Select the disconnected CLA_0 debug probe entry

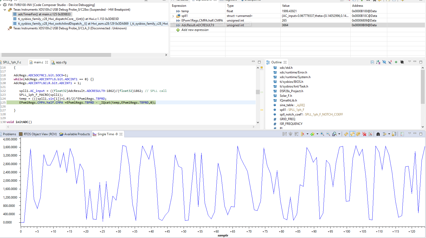pos(68,28)
